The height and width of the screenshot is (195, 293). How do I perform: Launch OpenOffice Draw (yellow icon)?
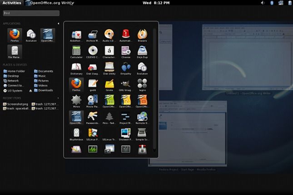tap(125, 101)
